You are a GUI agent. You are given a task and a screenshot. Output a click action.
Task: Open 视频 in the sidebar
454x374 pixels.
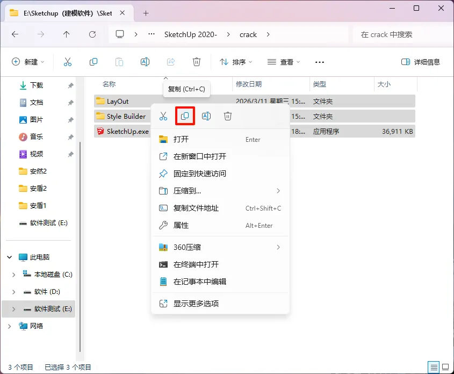(x=37, y=154)
